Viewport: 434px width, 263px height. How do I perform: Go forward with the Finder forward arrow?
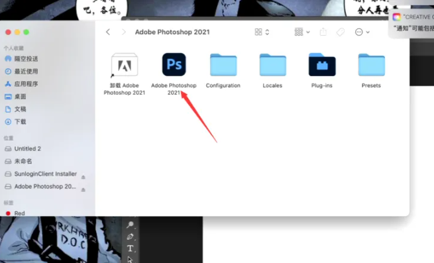(124, 32)
